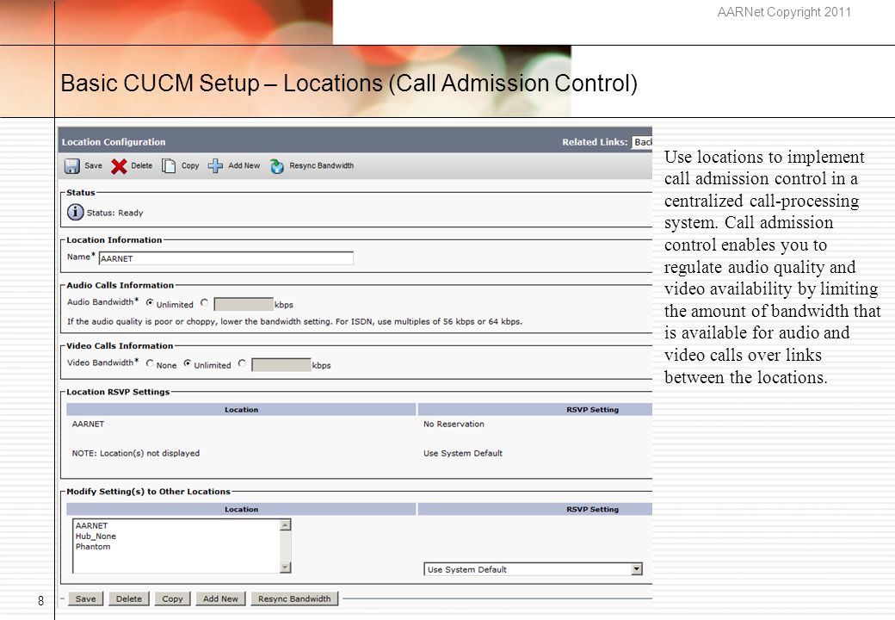895x620 pixels.
Task: Select Unlimited video bandwidth radio button
Action: 188,363
